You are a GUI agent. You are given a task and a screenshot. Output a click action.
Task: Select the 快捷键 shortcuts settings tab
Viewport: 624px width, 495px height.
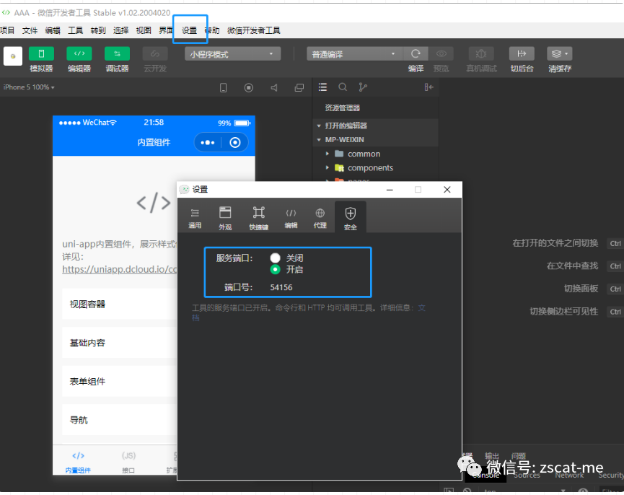(258, 214)
